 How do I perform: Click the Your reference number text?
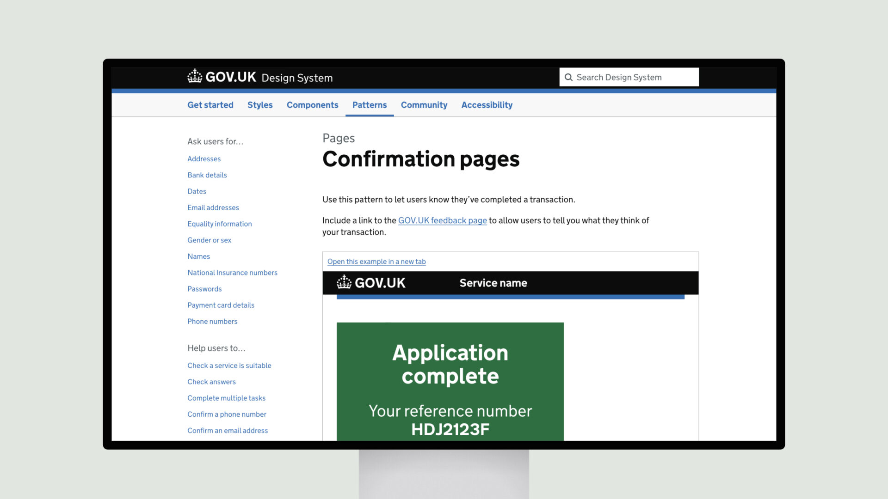click(x=450, y=411)
